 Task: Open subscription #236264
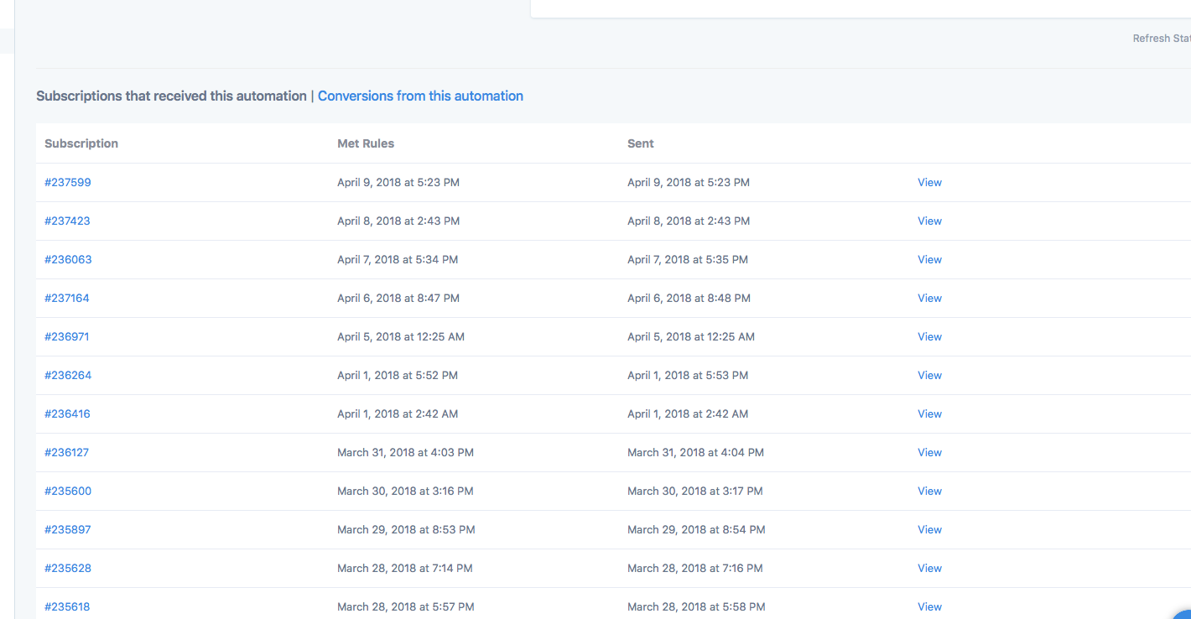[x=68, y=375]
